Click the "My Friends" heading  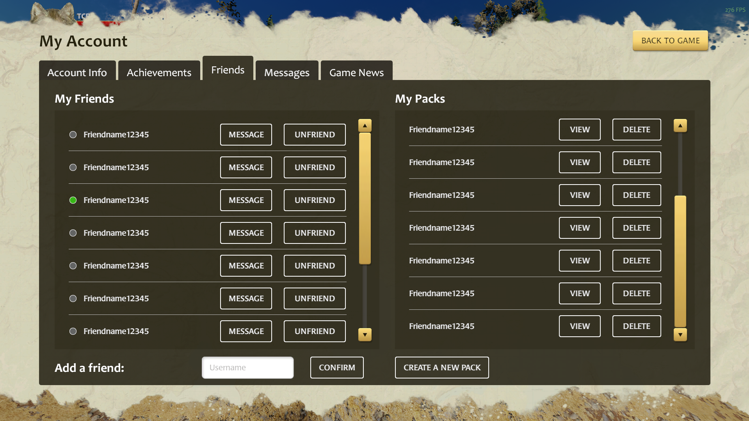[84, 99]
